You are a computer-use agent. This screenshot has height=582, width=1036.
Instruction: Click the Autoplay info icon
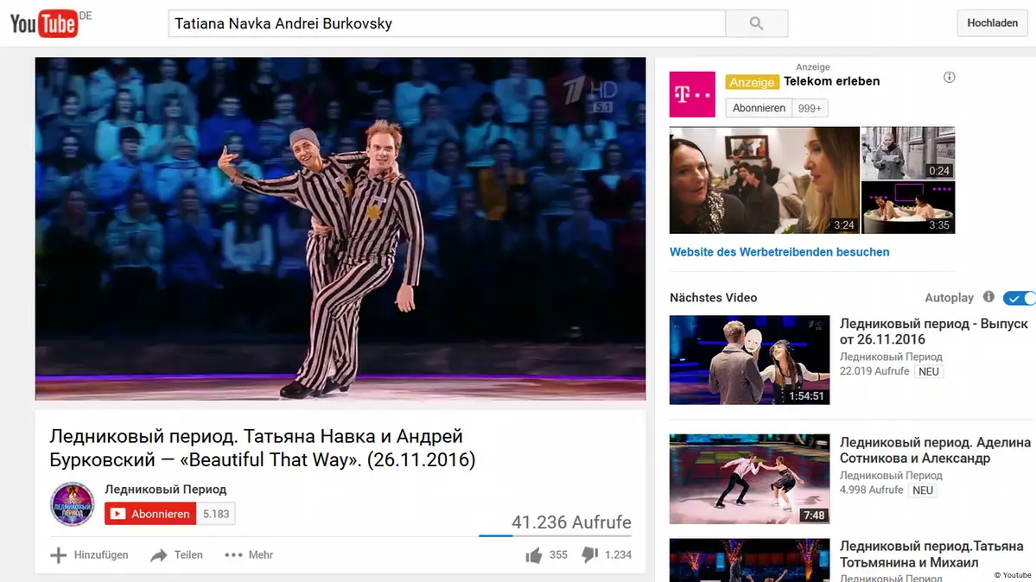988,297
